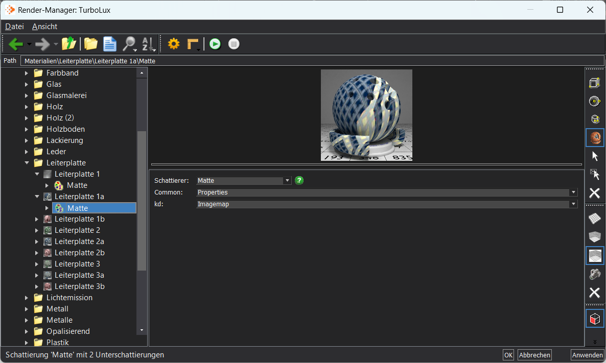This screenshot has width=606, height=363.
Task: Click the blue document icon in toolbar
Action: click(110, 44)
